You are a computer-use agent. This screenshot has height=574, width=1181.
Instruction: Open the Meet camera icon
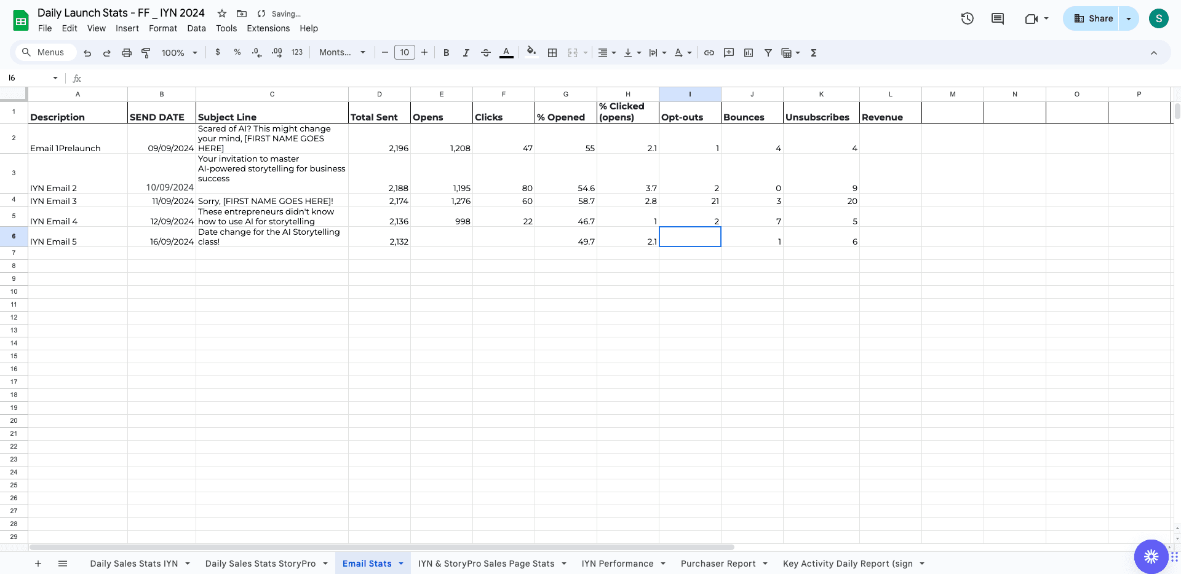(x=1032, y=18)
